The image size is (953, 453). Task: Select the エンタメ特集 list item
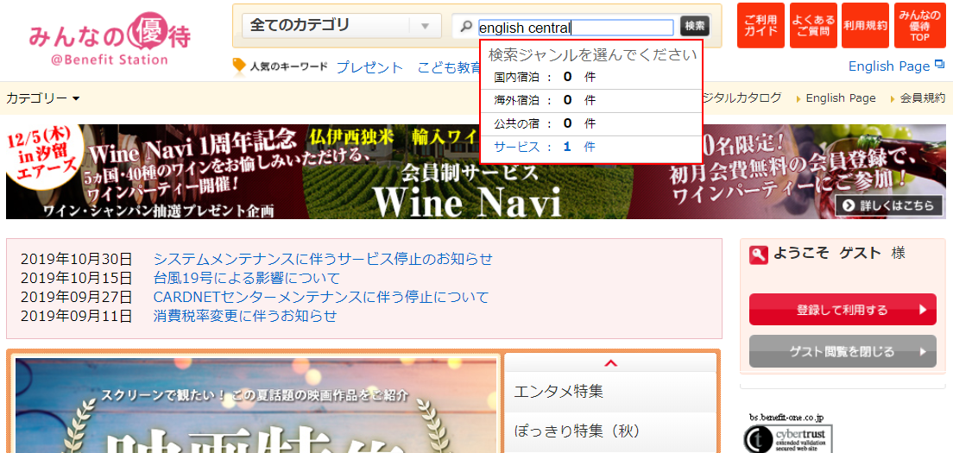coord(611,392)
